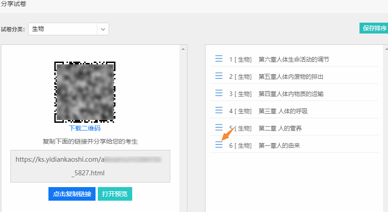Click the 打开预览 button
This screenshot has width=388, height=212.
(115, 194)
